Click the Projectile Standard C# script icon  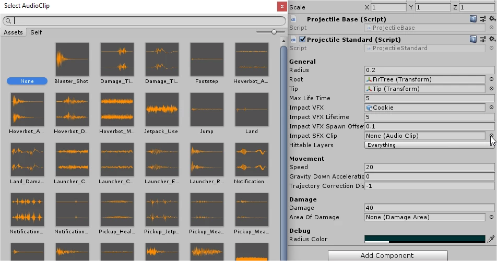click(293, 40)
